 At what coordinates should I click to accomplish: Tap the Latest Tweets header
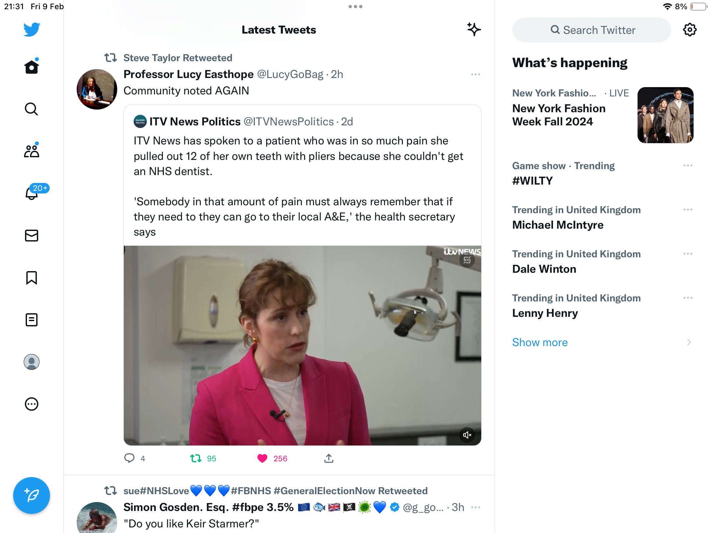[x=279, y=30]
